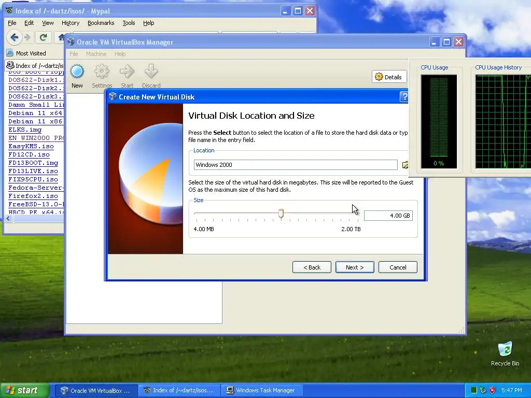Open the File menu in VirtualBox Manager
Screen dimensions: 531x398
[x=74, y=54]
